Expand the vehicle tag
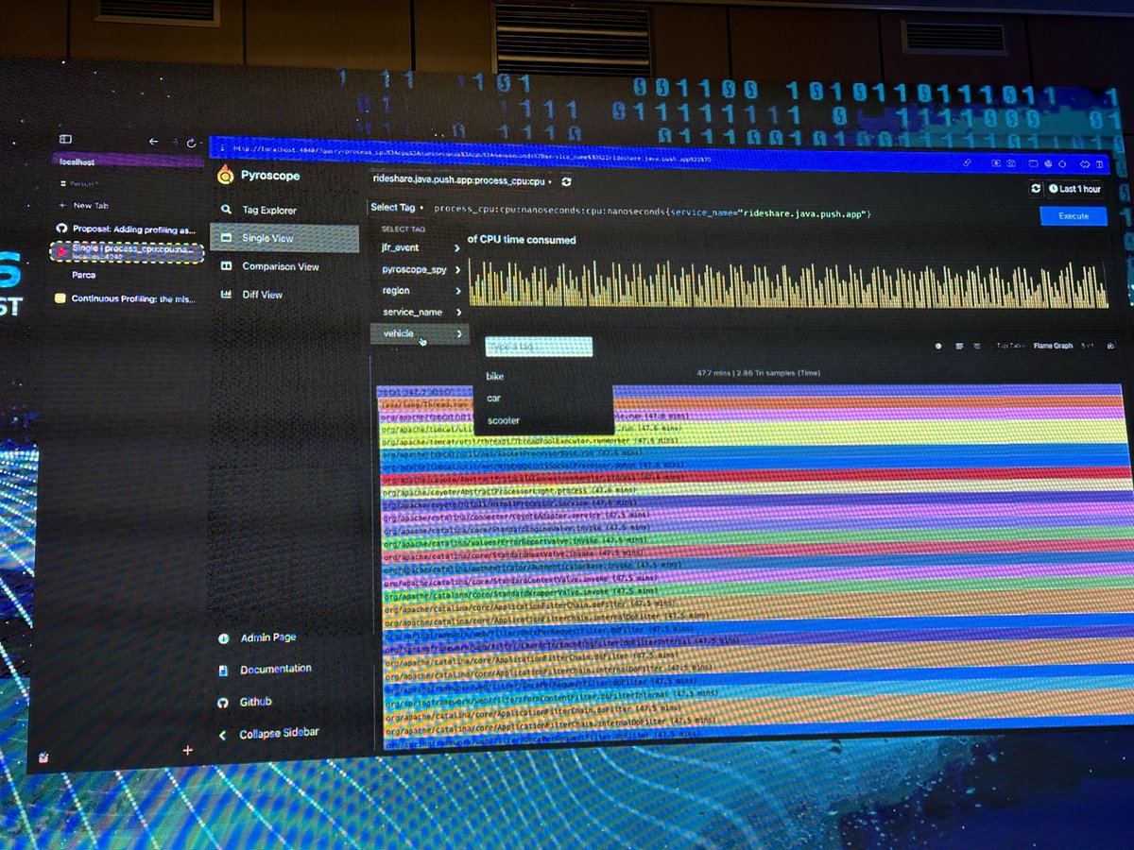Screen dimensions: 1134x850 tap(421, 334)
